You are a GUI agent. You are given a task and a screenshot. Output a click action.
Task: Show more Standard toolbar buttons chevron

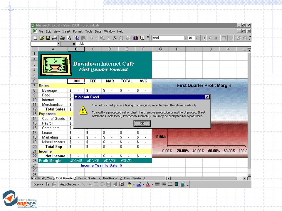click(148, 38)
